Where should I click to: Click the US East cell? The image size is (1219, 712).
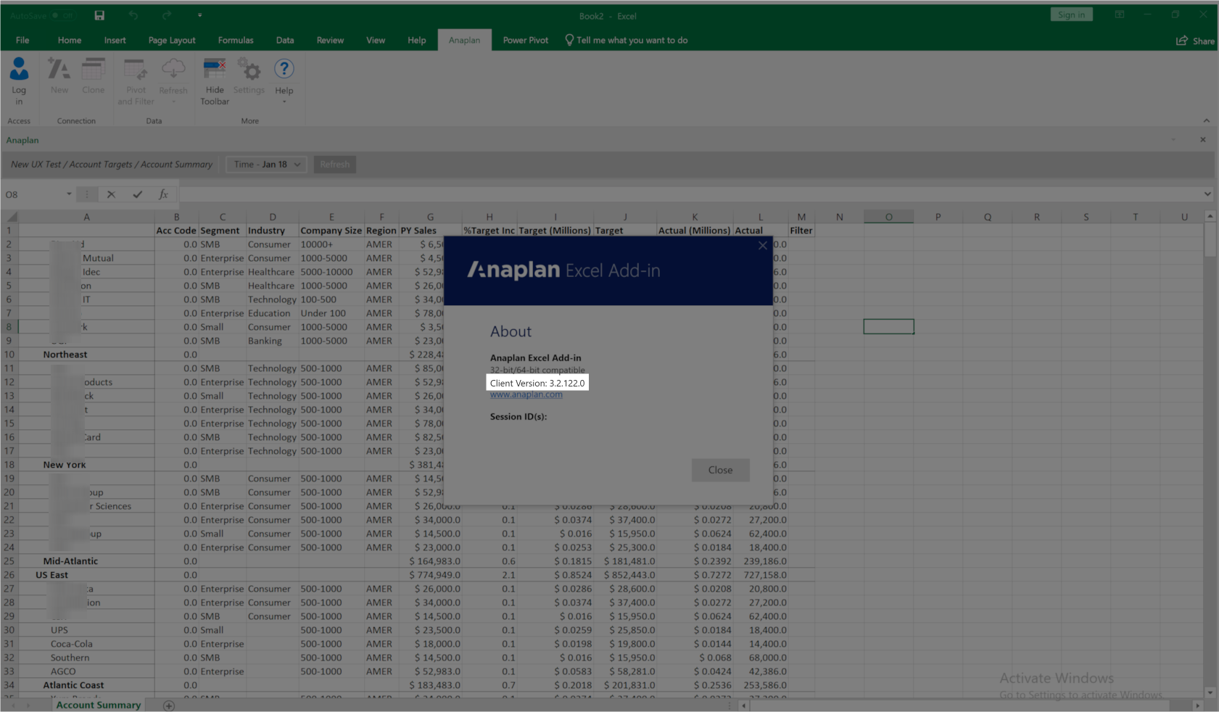[86, 575]
